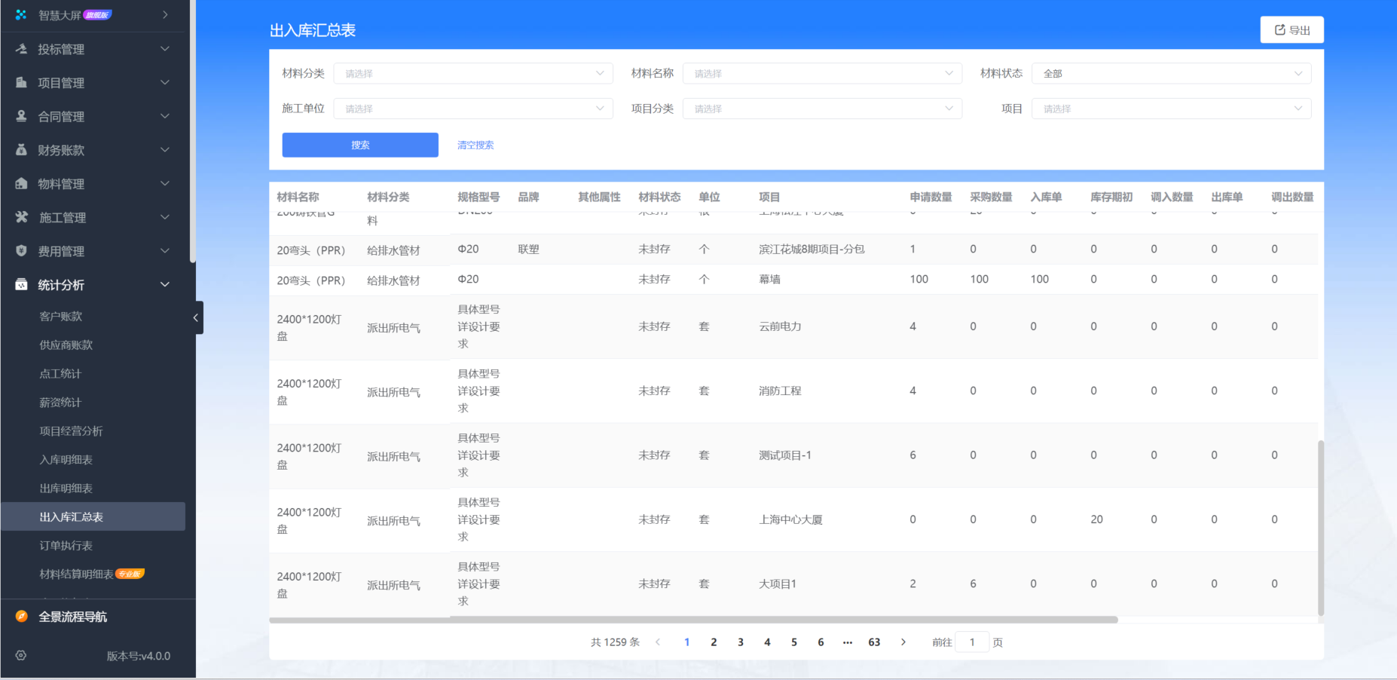Open the 智慧大屏 dashboard icon
The height and width of the screenshot is (680, 1397).
pyautogui.click(x=20, y=14)
